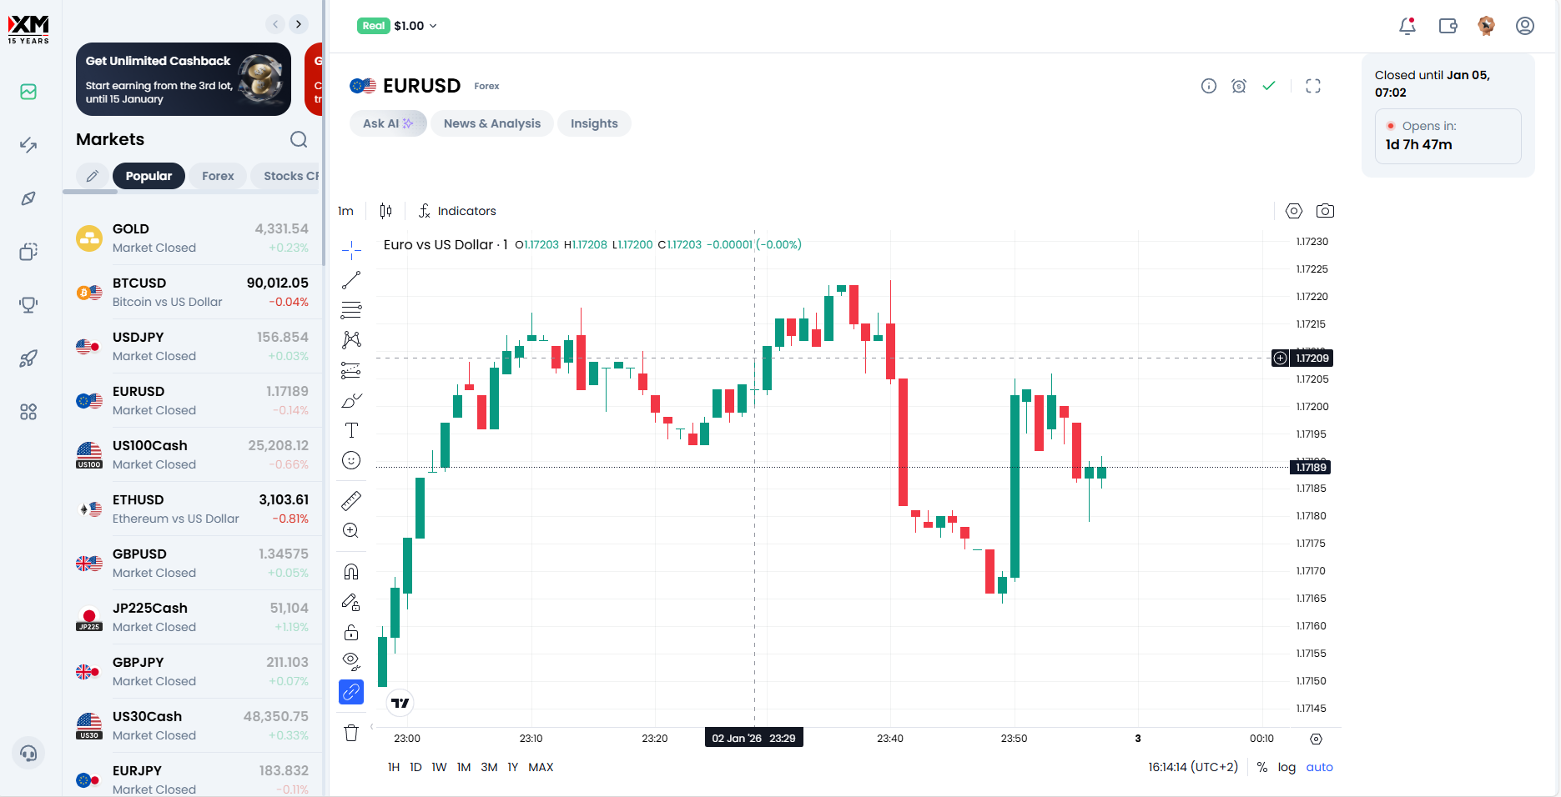Switch to the Forex markets tab

(x=218, y=176)
